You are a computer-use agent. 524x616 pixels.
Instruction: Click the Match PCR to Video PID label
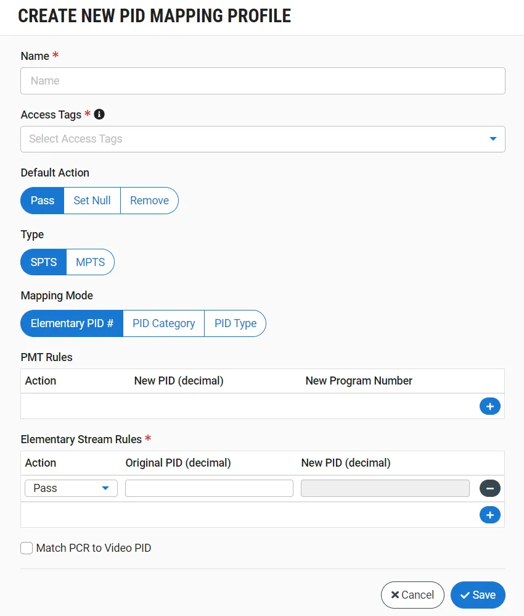click(x=94, y=548)
